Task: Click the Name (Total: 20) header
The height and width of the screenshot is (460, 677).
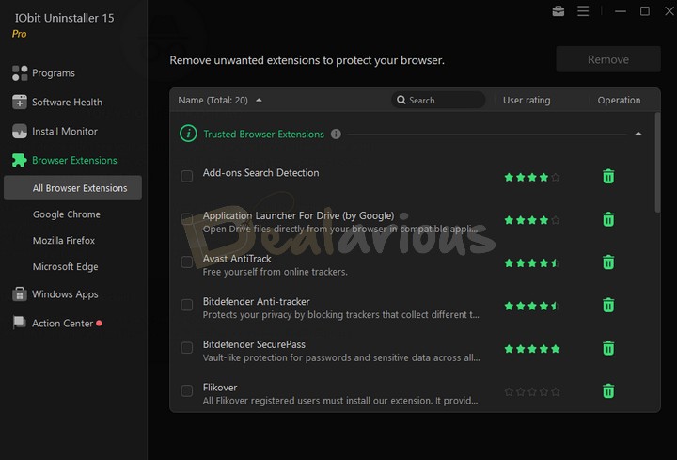Action: [x=213, y=101]
